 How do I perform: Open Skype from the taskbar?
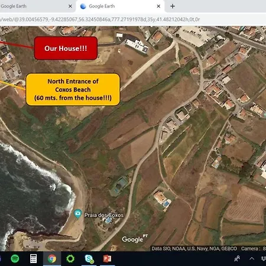[89, 259]
